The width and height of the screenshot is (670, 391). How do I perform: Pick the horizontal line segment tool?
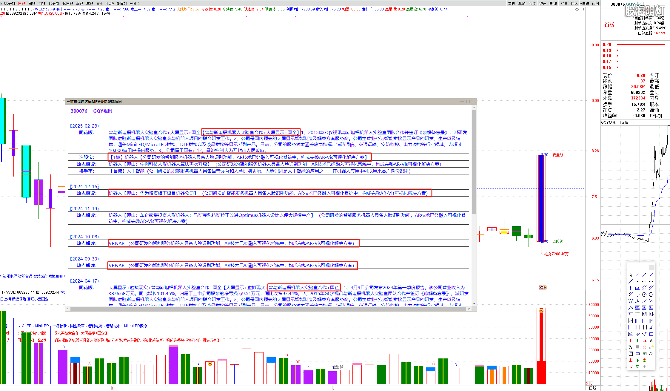(x=651, y=281)
